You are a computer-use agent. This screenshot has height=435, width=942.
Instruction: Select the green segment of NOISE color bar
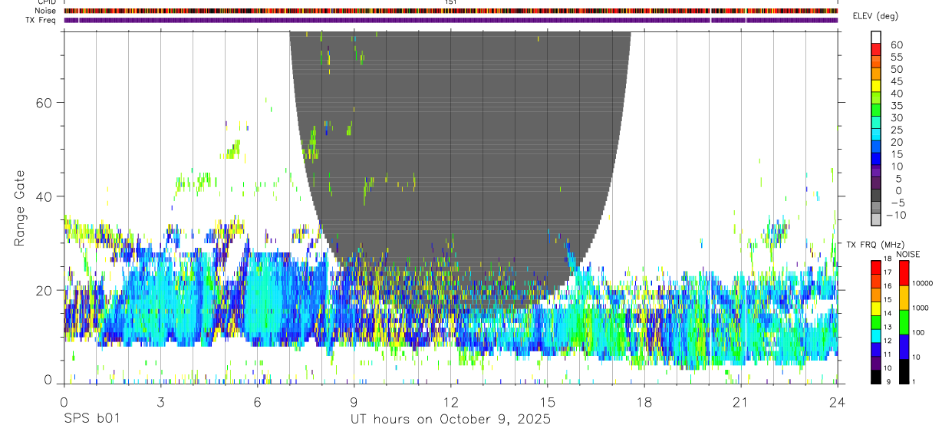click(903, 321)
